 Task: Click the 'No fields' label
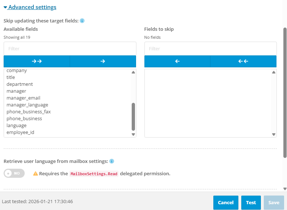tap(152, 37)
